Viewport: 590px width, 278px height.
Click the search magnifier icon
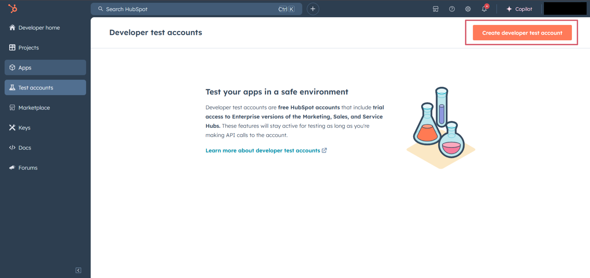(x=100, y=9)
